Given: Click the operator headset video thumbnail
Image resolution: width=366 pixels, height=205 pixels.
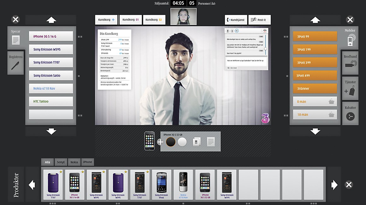Looking at the screenshot, I should pyautogui.click(x=183, y=17).
